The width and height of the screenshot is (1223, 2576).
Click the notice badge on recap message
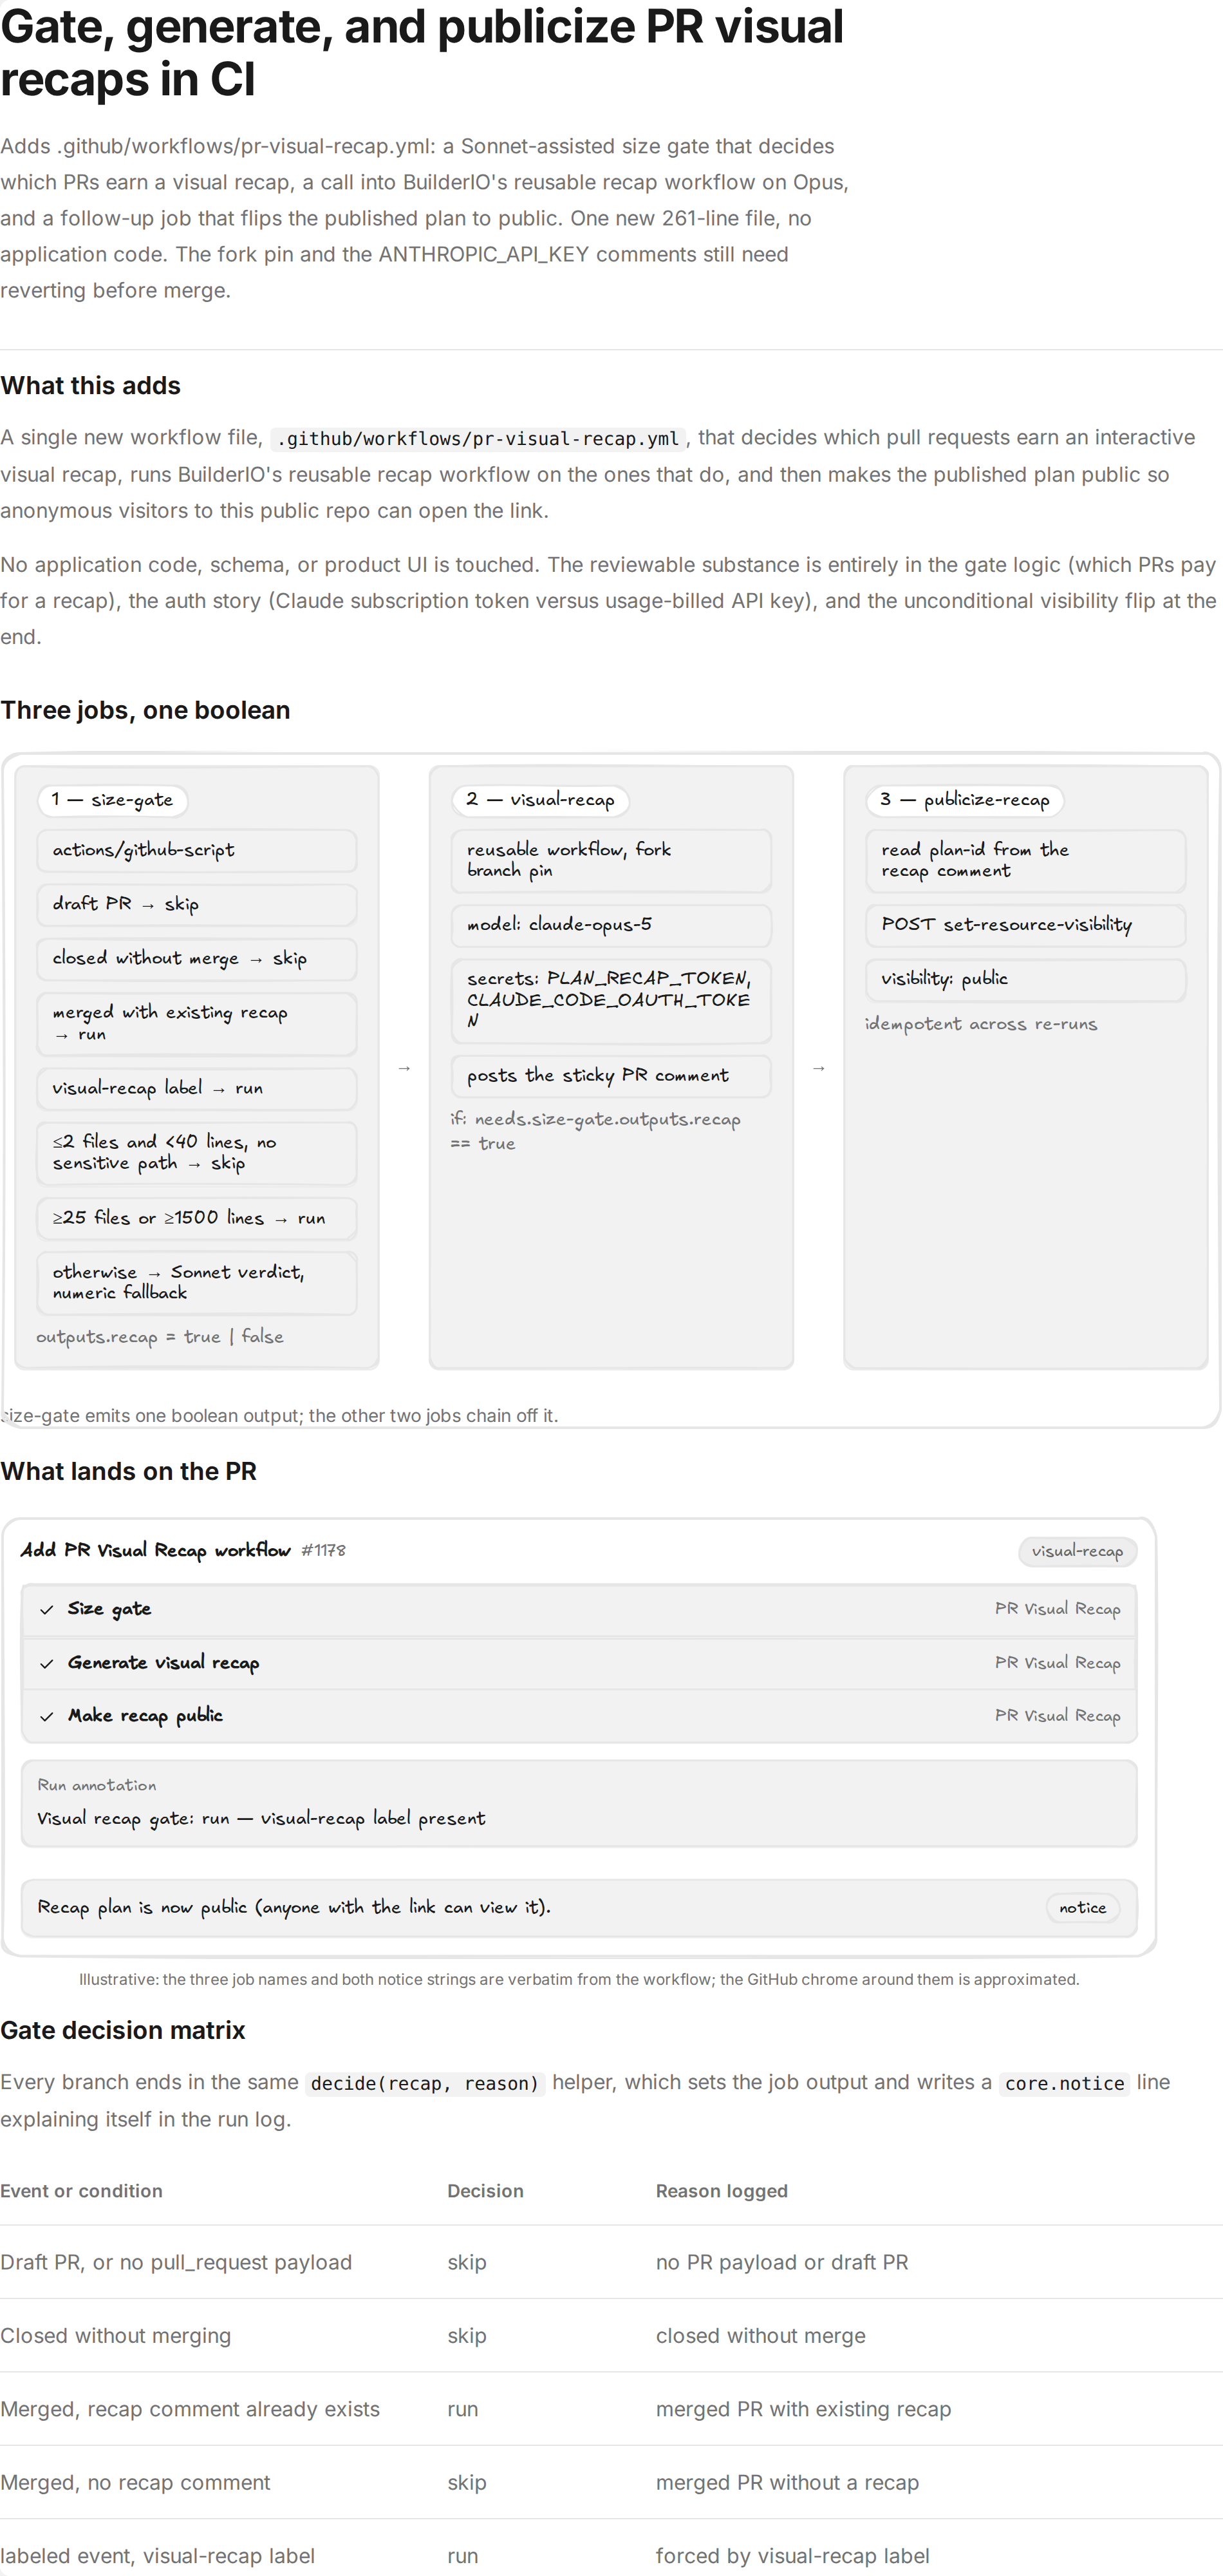(1082, 1908)
